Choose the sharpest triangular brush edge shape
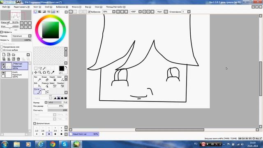The image size is (263, 148). [55, 98]
